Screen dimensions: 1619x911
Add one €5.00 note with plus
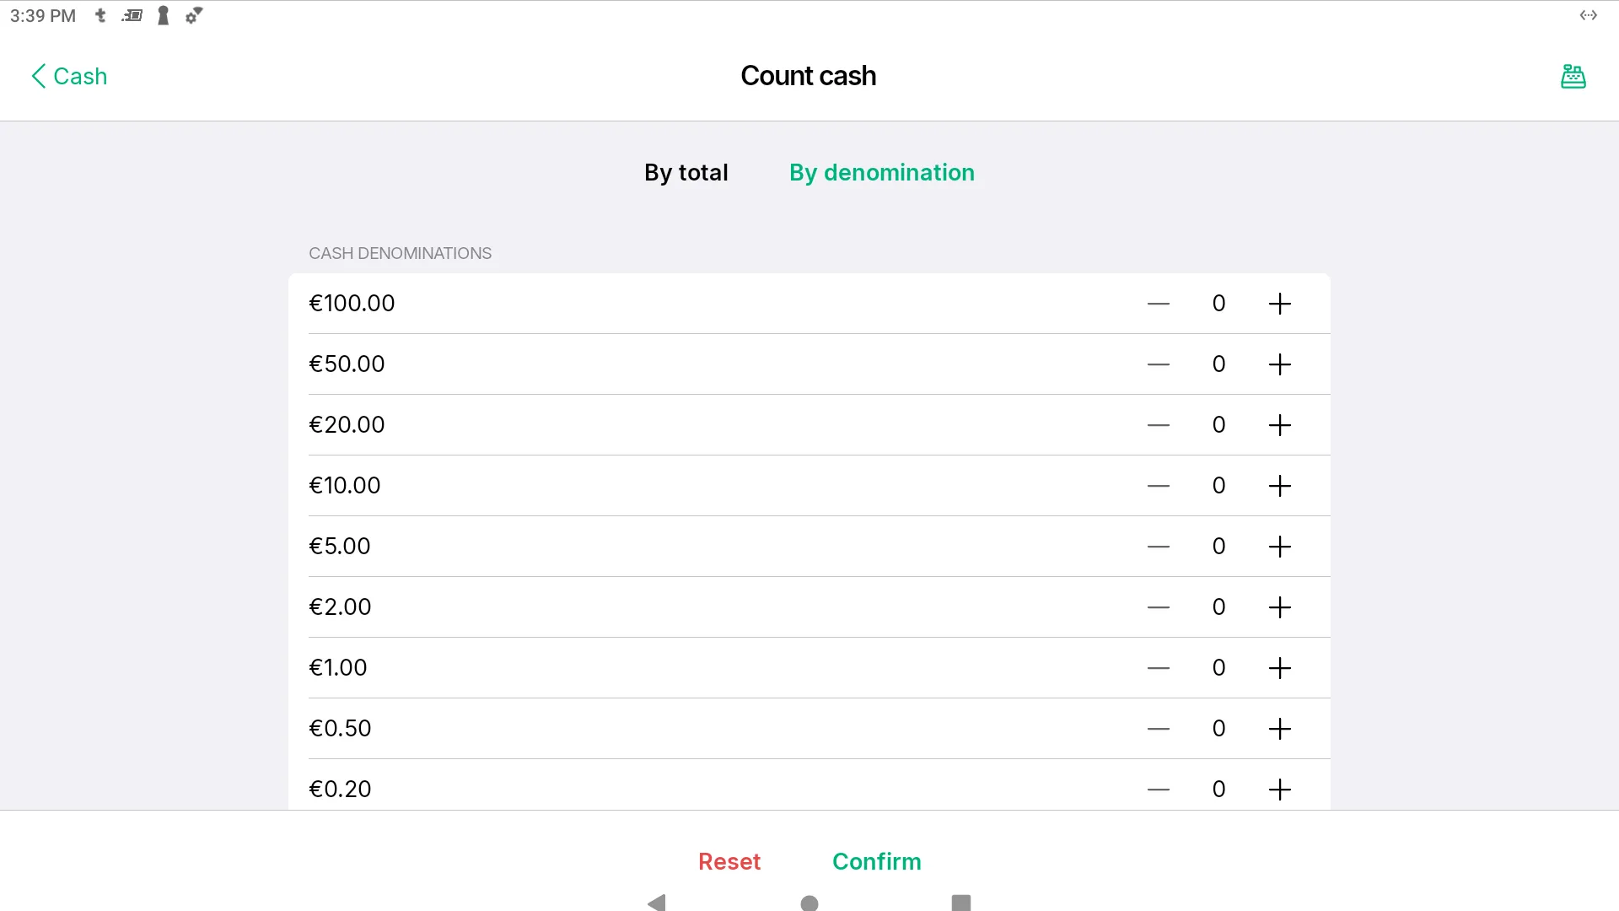point(1279,547)
